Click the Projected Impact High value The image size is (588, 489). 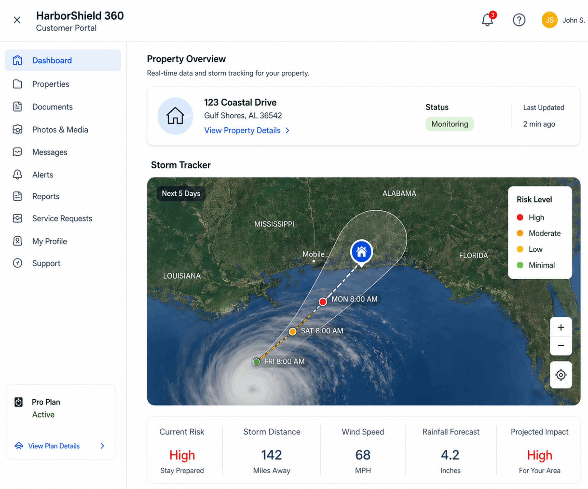[x=539, y=455]
